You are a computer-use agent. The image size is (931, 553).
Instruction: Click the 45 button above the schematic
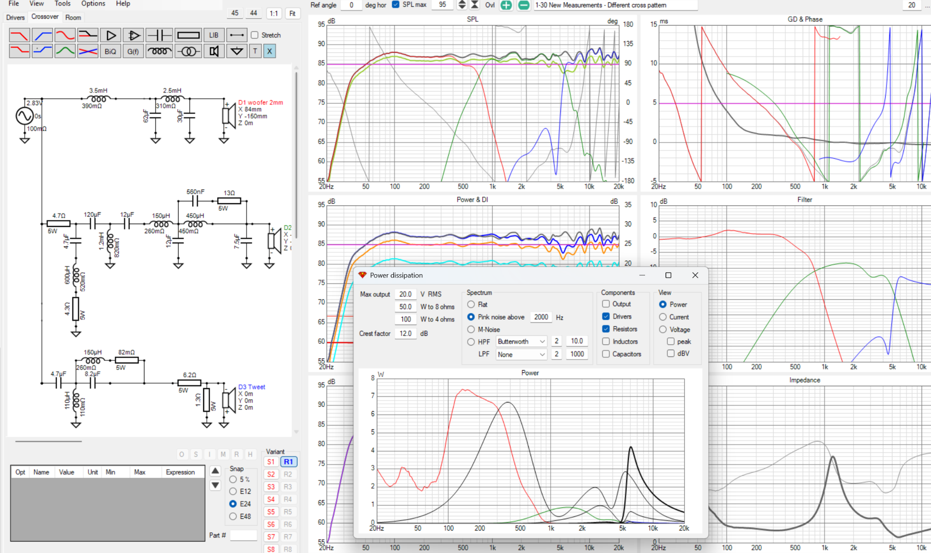click(235, 13)
